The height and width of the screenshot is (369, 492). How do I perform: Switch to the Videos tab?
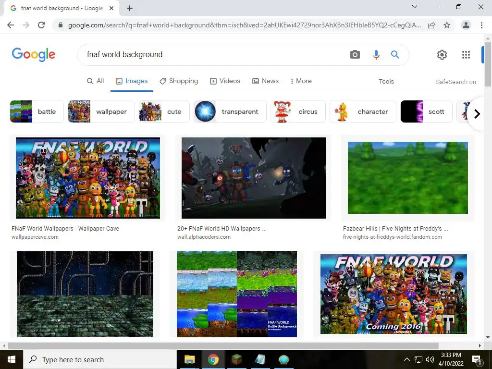pos(225,81)
